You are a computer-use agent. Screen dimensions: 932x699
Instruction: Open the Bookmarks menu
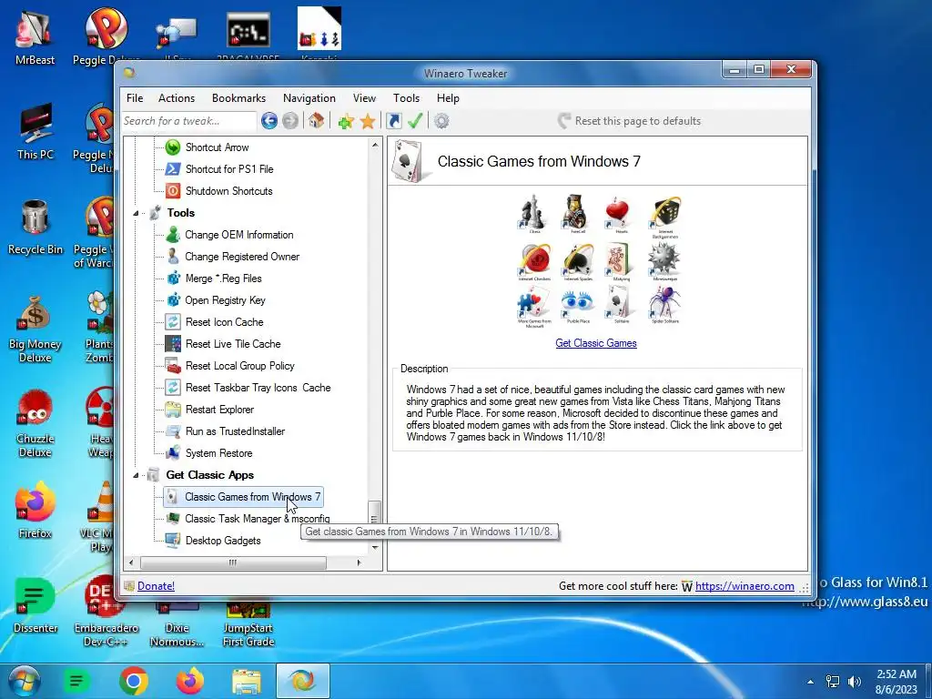pyautogui.click(x=239, y=98)
